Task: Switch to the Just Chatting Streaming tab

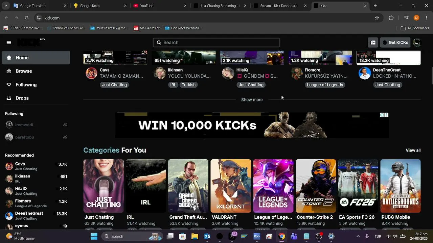Action: [x=221, y=6]
